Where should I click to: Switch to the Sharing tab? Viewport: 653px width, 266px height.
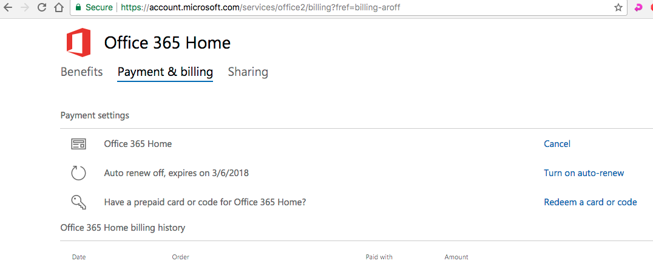[x=248, y=72]
